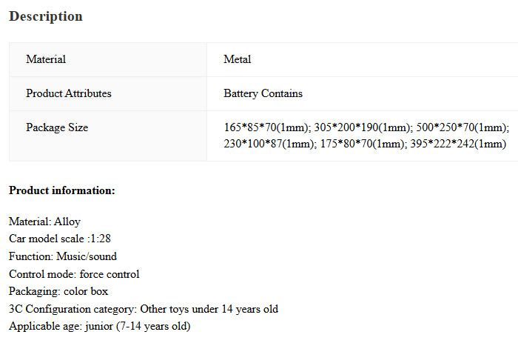Select the Product Attributes row label
518x346 pixels.
69,93
